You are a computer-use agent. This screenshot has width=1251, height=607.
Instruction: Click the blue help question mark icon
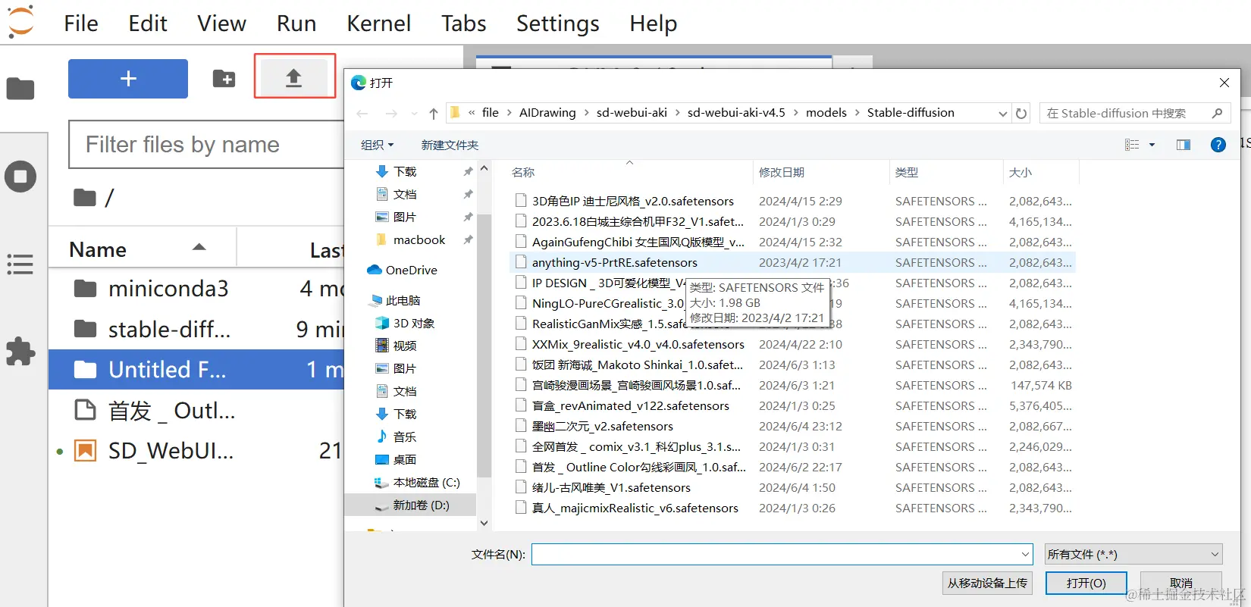tap(1218, 145)
